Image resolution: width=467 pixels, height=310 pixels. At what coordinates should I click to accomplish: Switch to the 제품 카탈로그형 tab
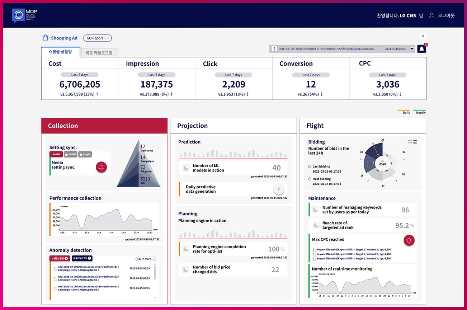[99, 53]
